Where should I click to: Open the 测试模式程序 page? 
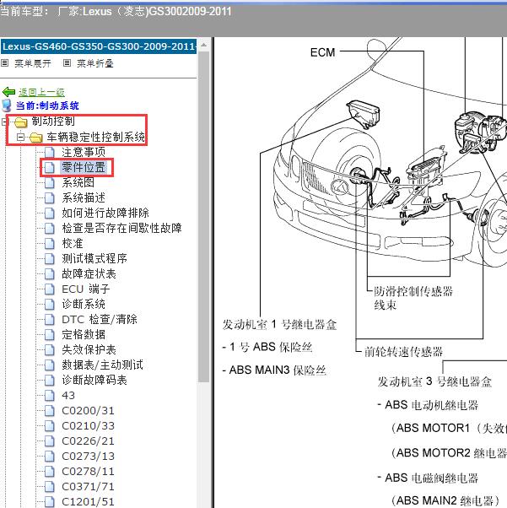(x=94, y=258)
